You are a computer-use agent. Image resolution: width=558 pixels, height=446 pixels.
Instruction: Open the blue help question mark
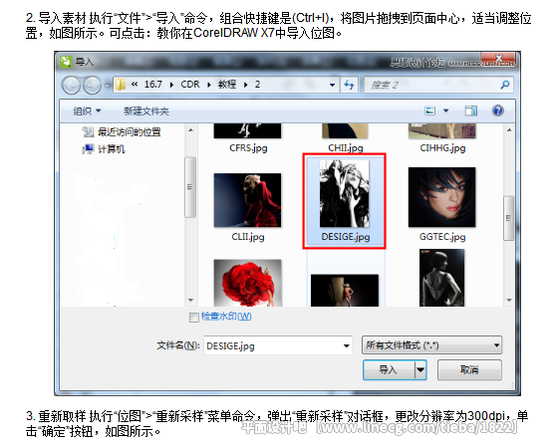498,111
